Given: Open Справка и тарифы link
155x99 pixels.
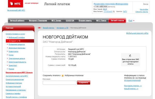Looking at the screenshot, I should [x=13, y=94].
